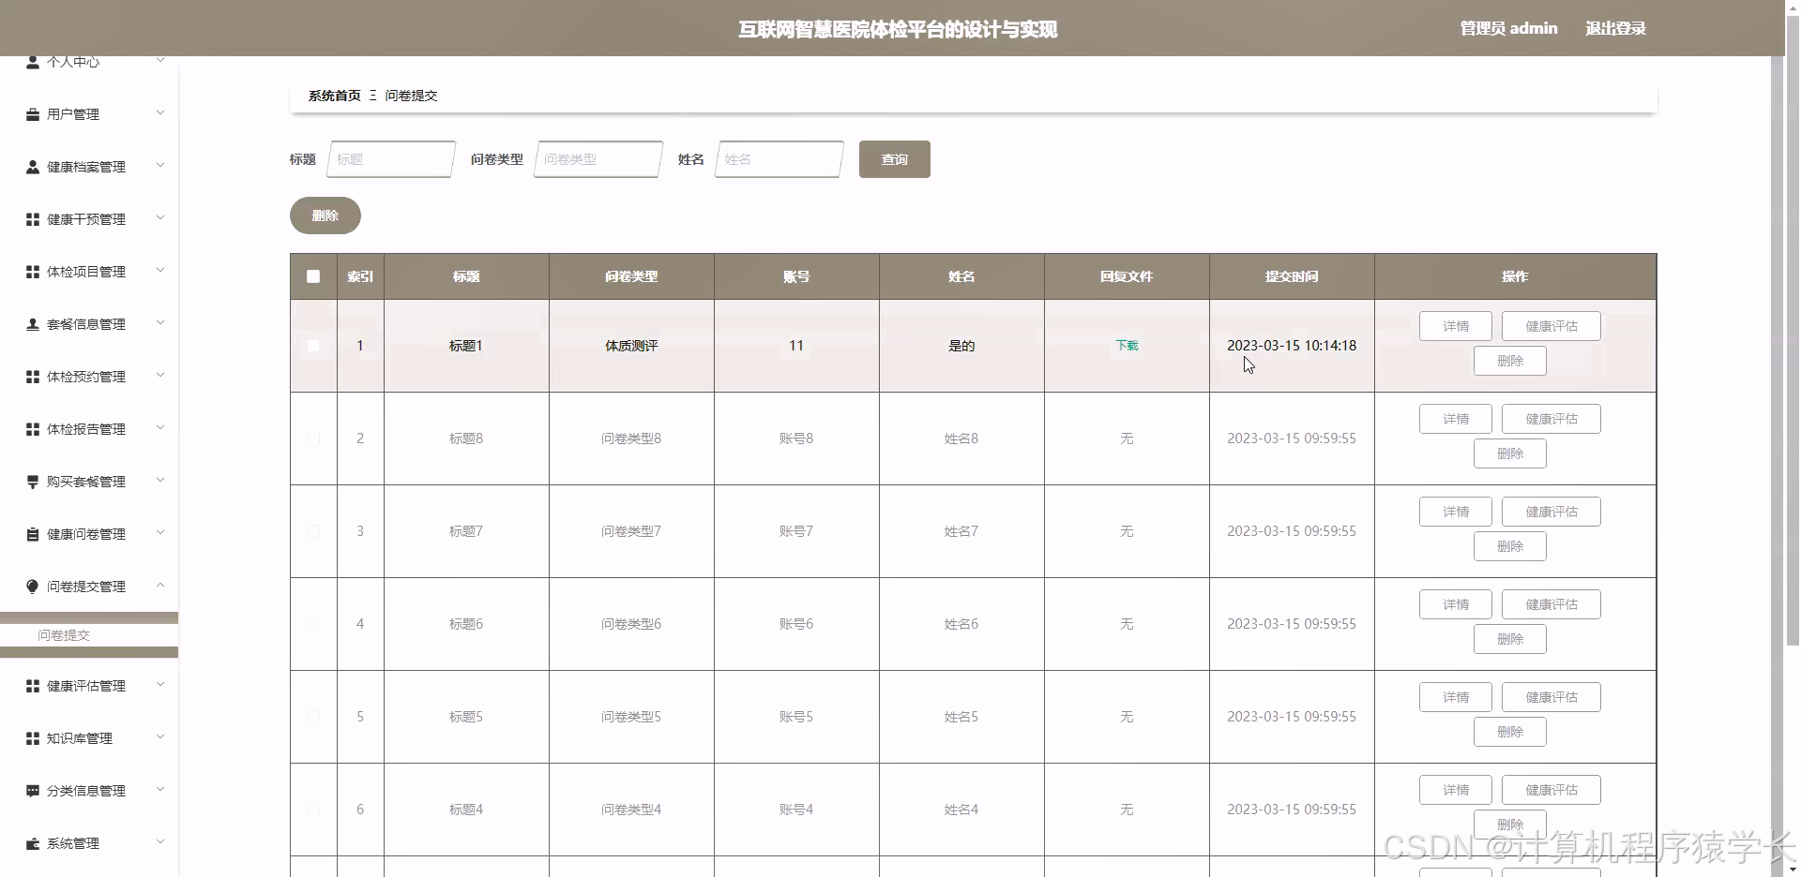Focus the 姓名 search input
The height and width of the screenshot is (877, 1801).
point(779,159)
